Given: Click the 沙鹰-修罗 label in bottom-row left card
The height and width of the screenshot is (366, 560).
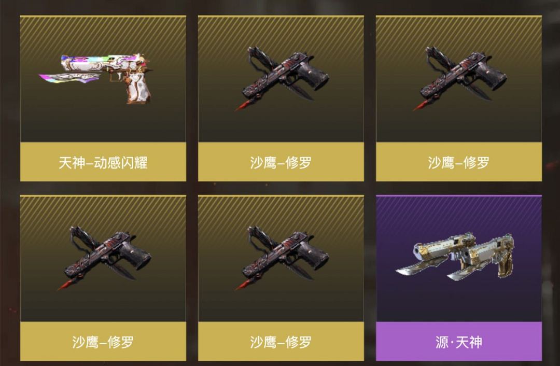Looking at the screenshot, I should pos(103,342).
